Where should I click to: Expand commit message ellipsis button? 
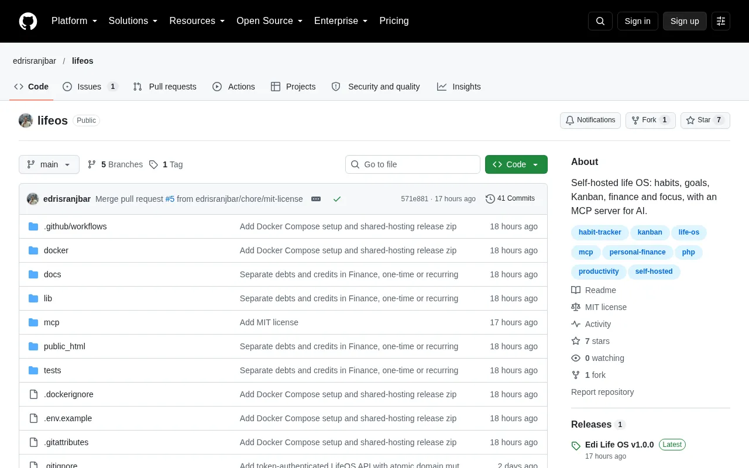(x=316, y=199)
